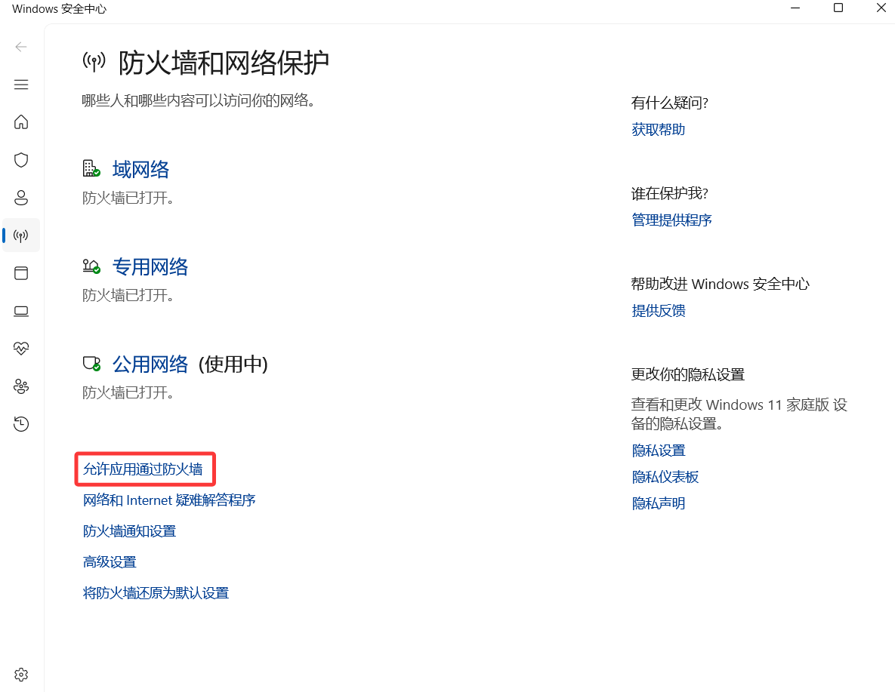This screenshot has width=895, height=692.
Task: Click the 防火墙和网络保护 page title
Action: pyautogui.click(x=224, y=63)
